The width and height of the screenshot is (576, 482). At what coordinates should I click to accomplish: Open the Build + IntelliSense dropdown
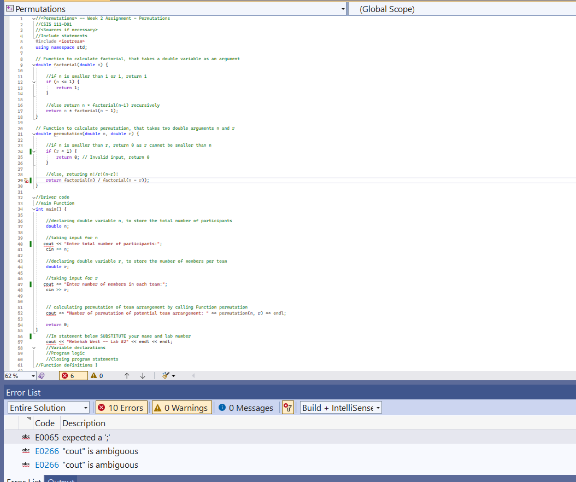tap(340, 407)
